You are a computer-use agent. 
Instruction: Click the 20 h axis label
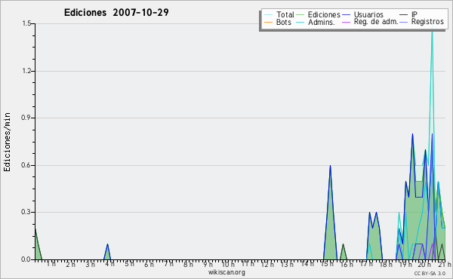click(x=424, y=264)
